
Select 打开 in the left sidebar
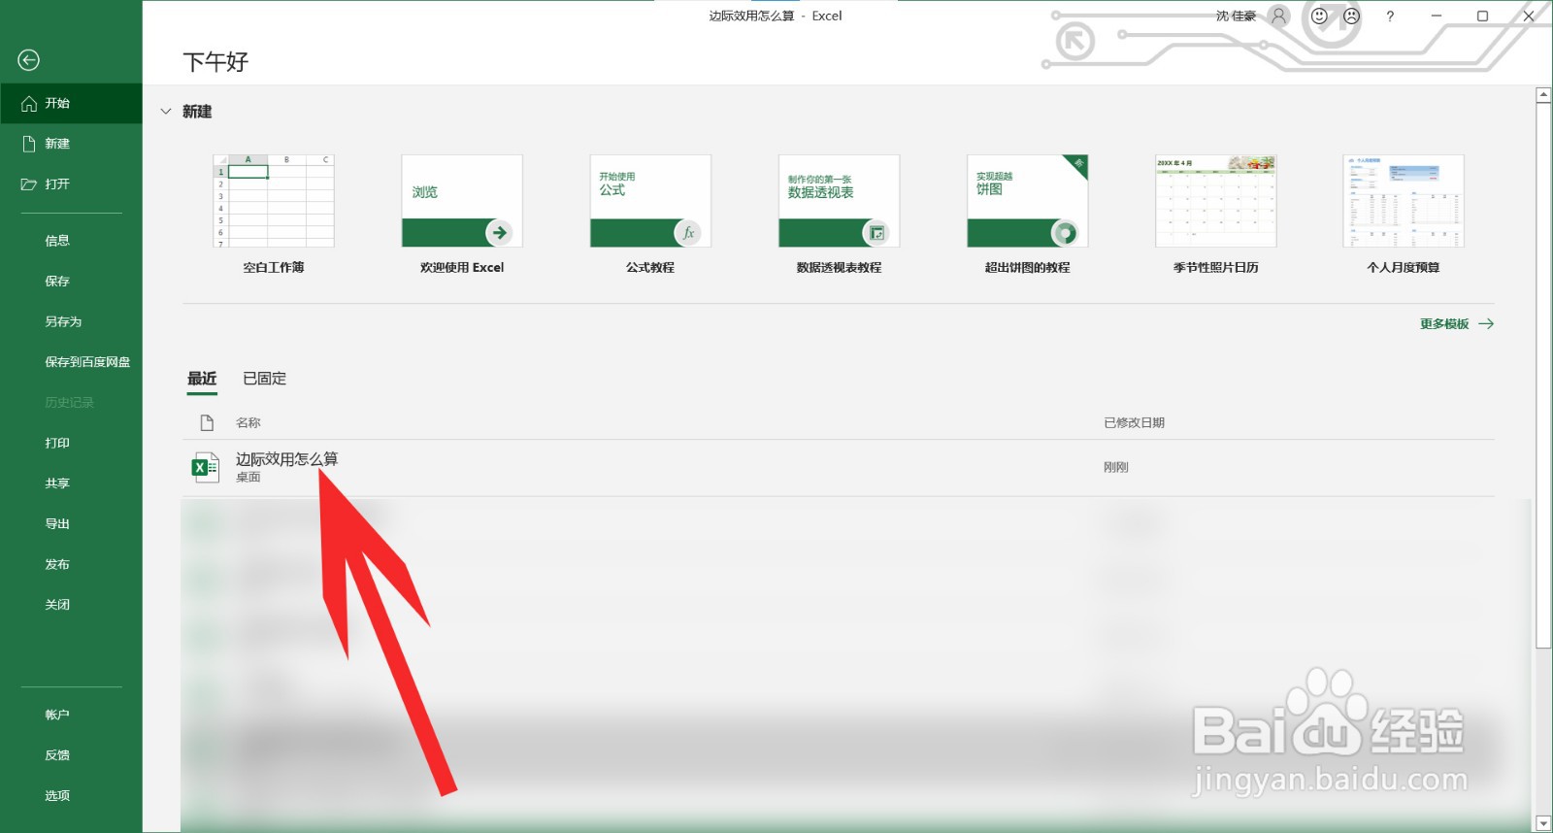pyautogui.click(x=71, y=183)
